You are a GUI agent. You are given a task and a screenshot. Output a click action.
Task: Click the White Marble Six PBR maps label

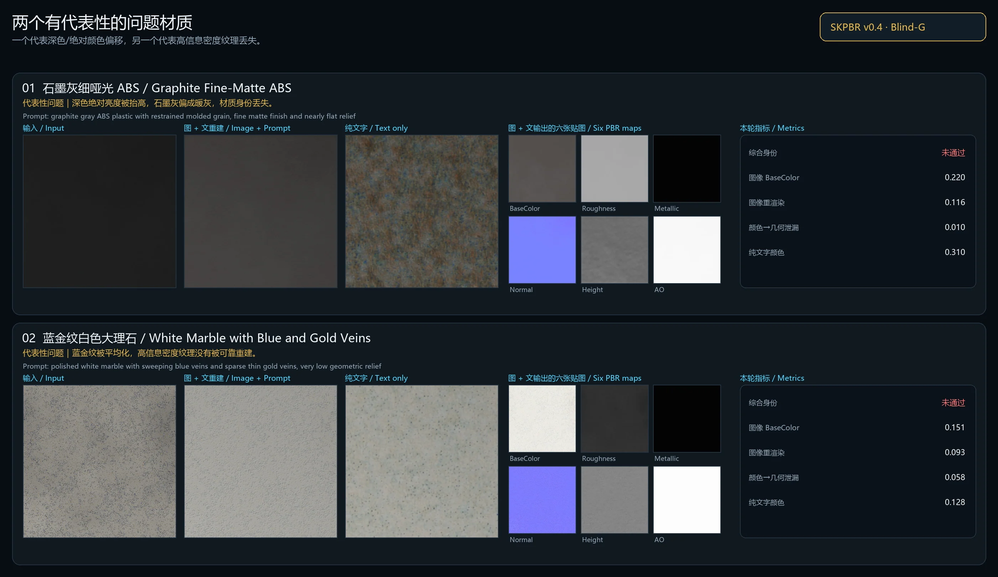[x=575, y=378]
